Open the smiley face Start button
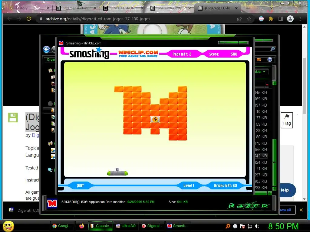 click(8, 226)
